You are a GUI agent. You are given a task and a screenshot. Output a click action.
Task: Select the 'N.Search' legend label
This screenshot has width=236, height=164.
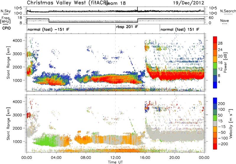point(228,11)
